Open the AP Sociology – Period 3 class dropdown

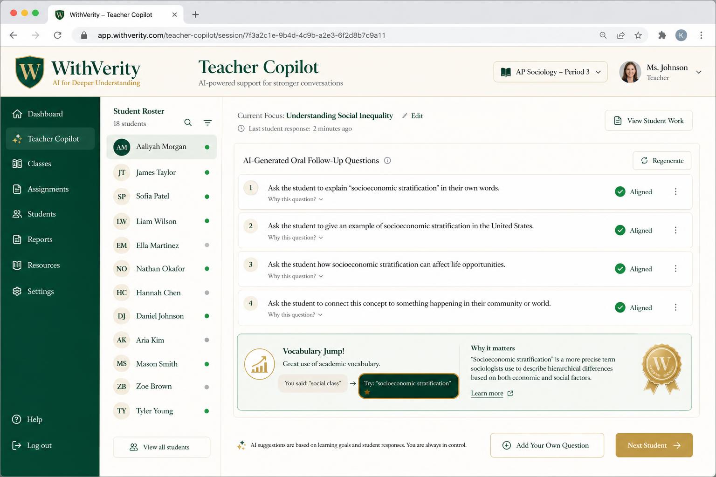point(551,72)
